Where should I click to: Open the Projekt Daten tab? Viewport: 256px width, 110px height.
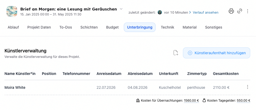pyautogui.click(x=39, y=27)
